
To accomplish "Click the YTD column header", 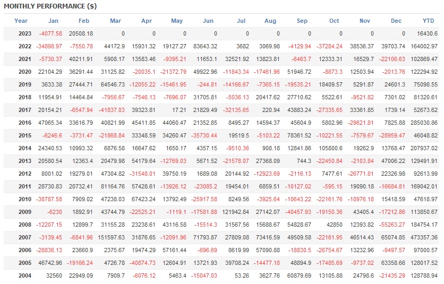I will click(428, 21).
